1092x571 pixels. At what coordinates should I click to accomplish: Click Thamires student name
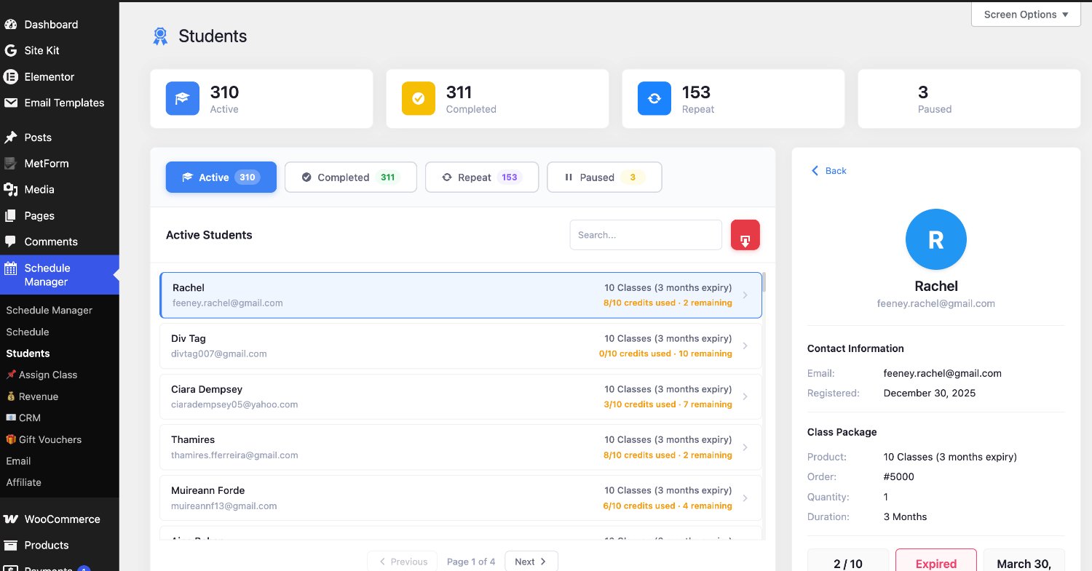point(193,439)
